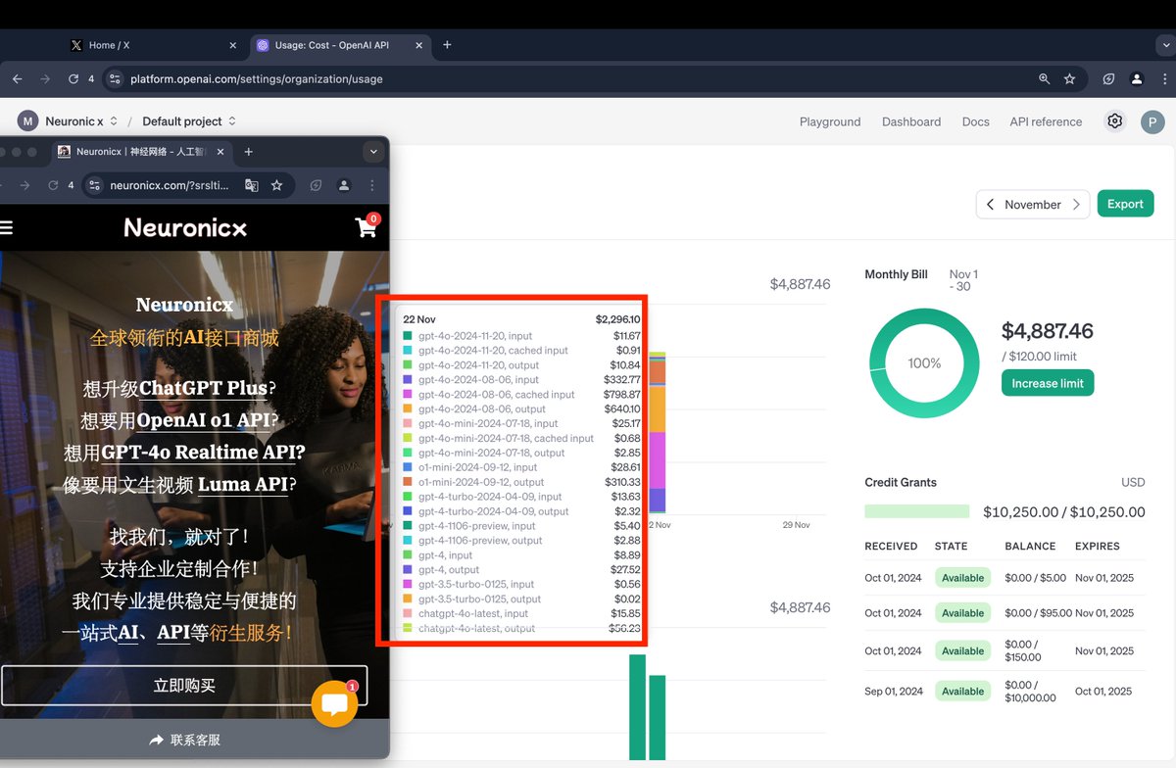
Task: Open tab search dropdown in Neuronicx window
Action: click(372, 152)
